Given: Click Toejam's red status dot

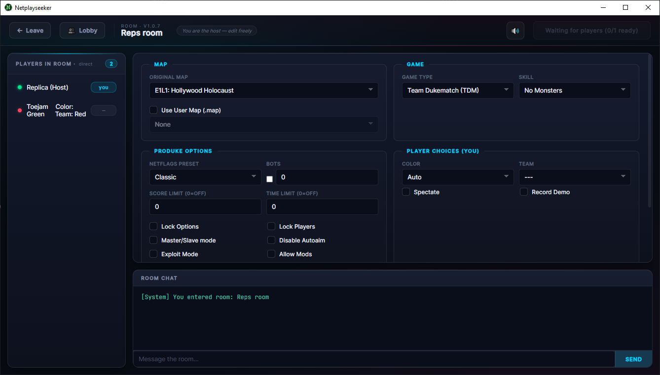Looking at the screenshot, I should 20,110.
